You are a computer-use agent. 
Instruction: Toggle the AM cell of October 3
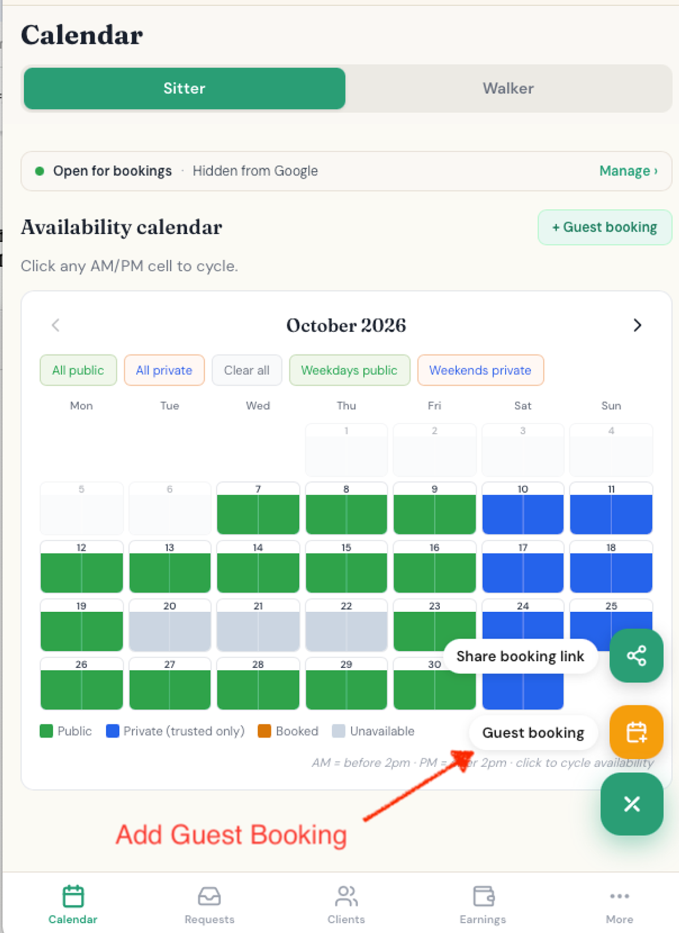click(502, 456)
